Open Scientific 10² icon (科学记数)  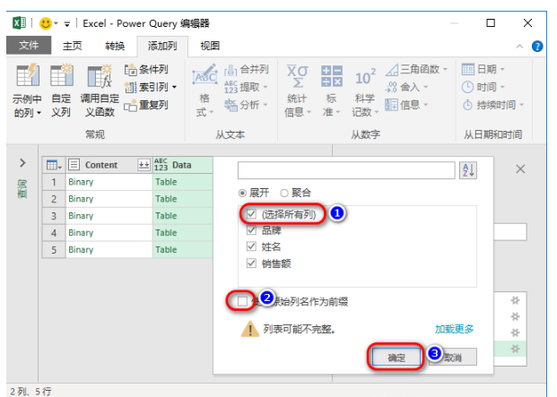(x=365, y=77)
